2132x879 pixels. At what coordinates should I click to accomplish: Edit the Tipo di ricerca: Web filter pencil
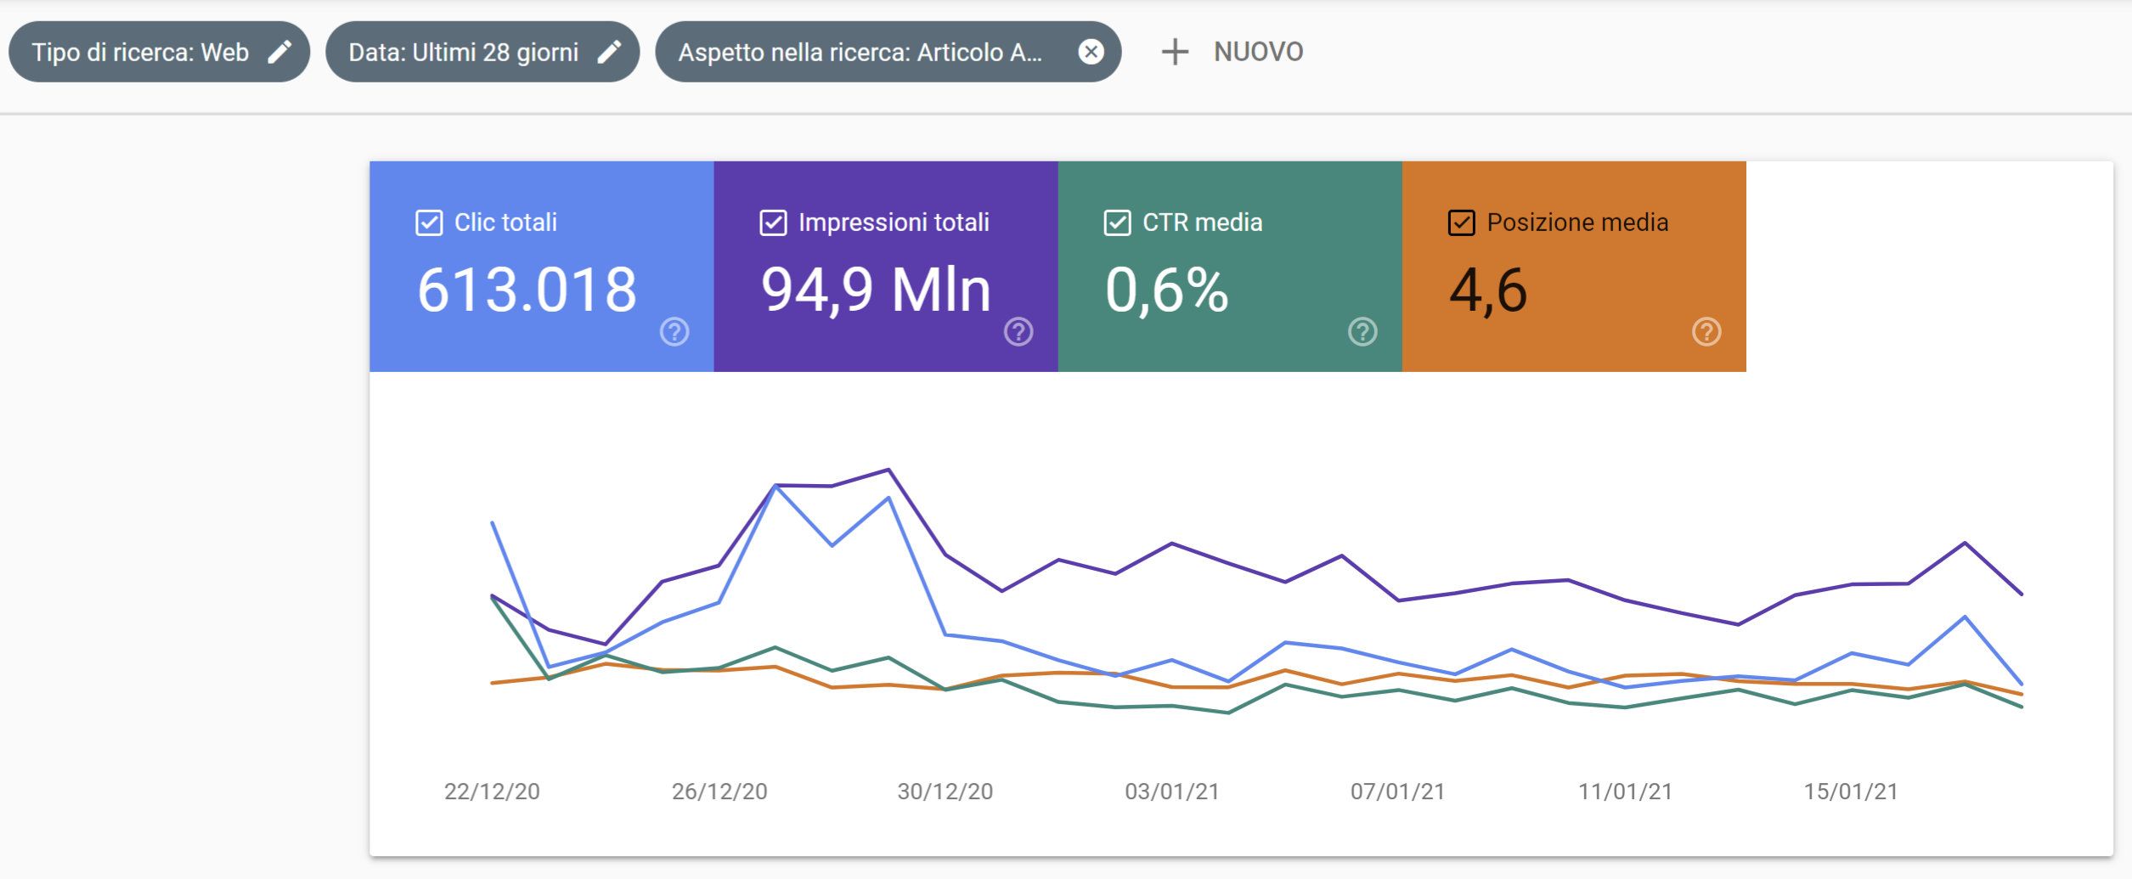[x=279, y=52]
